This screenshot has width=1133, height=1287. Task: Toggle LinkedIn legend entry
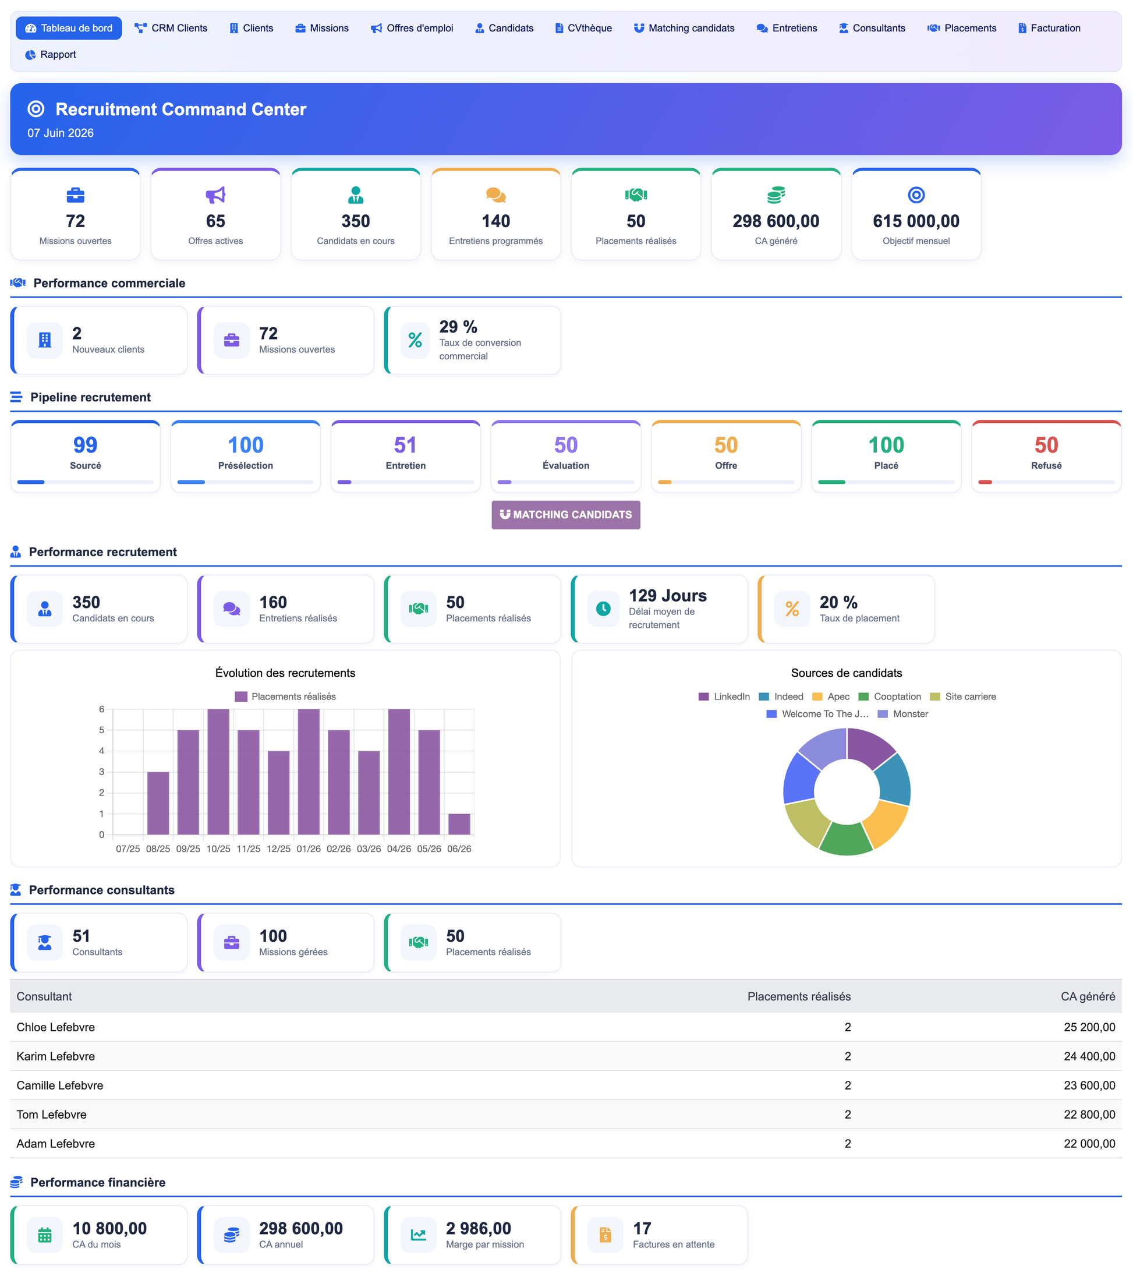pyautogui.click(x=724, y=696)
